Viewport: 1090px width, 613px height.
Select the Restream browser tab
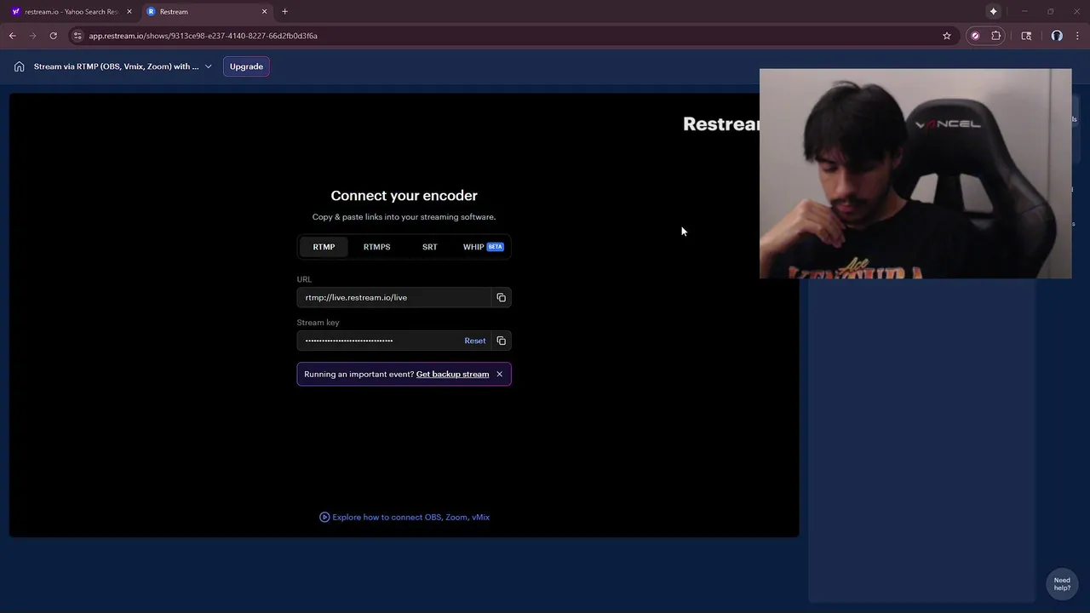point(206,12)
